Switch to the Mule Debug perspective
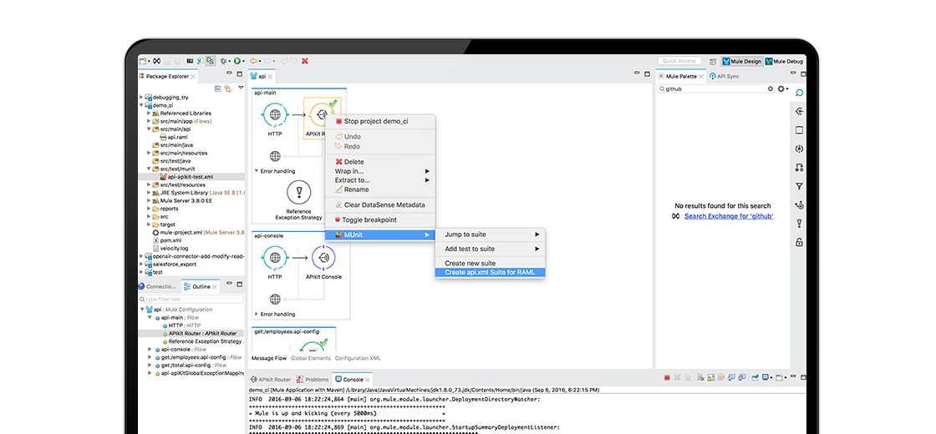 pos(785,61)
